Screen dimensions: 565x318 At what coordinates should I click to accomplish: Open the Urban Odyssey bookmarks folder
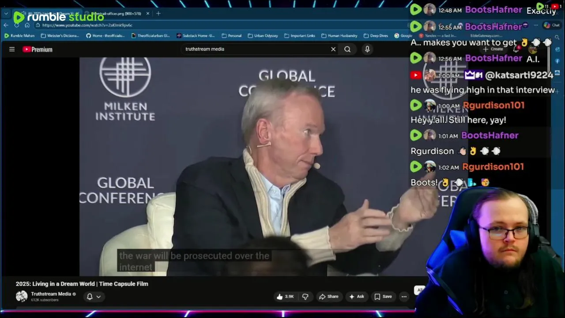point(263,36)
